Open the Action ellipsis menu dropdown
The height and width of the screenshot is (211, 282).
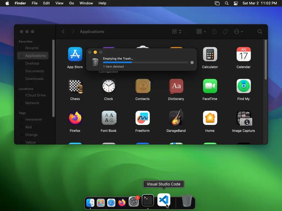(x=239, y=32)
